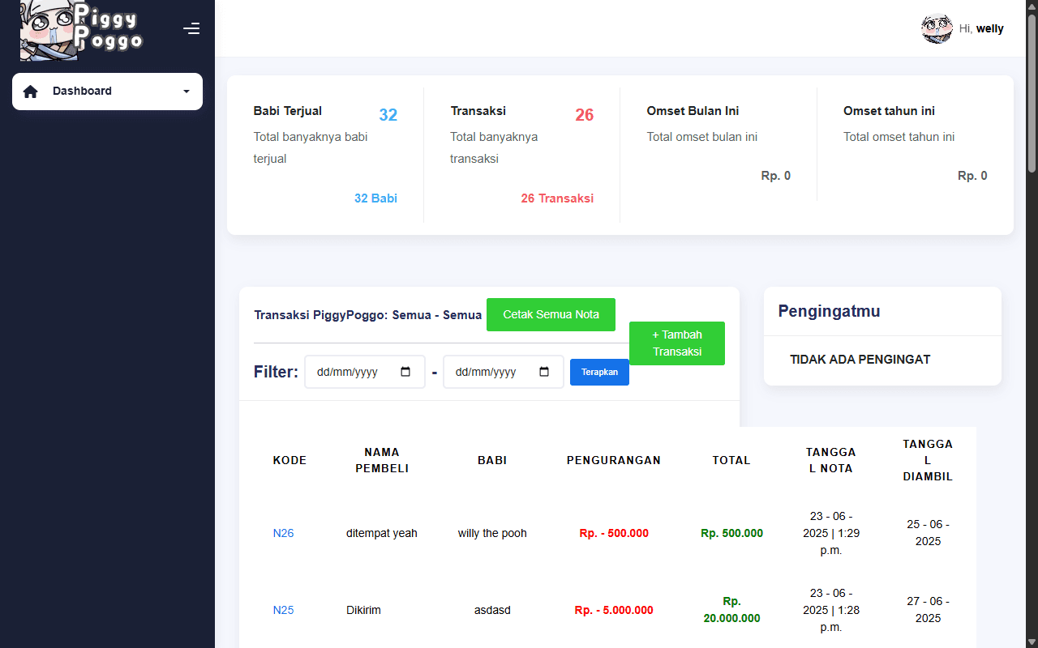The image size is (1038, 648).
Task: Click the BABI column header
Action: (492, 460)
